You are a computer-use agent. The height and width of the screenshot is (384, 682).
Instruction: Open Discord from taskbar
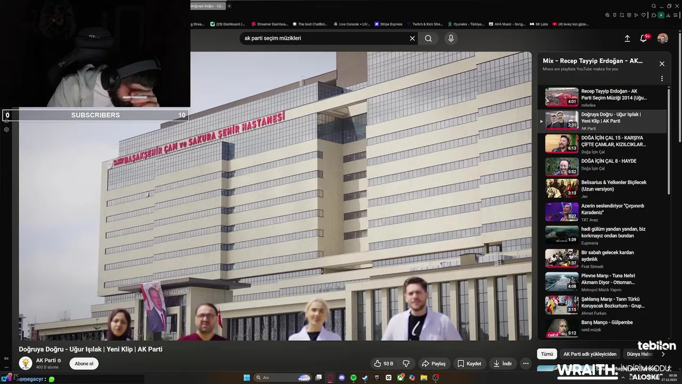pos(342,378)
